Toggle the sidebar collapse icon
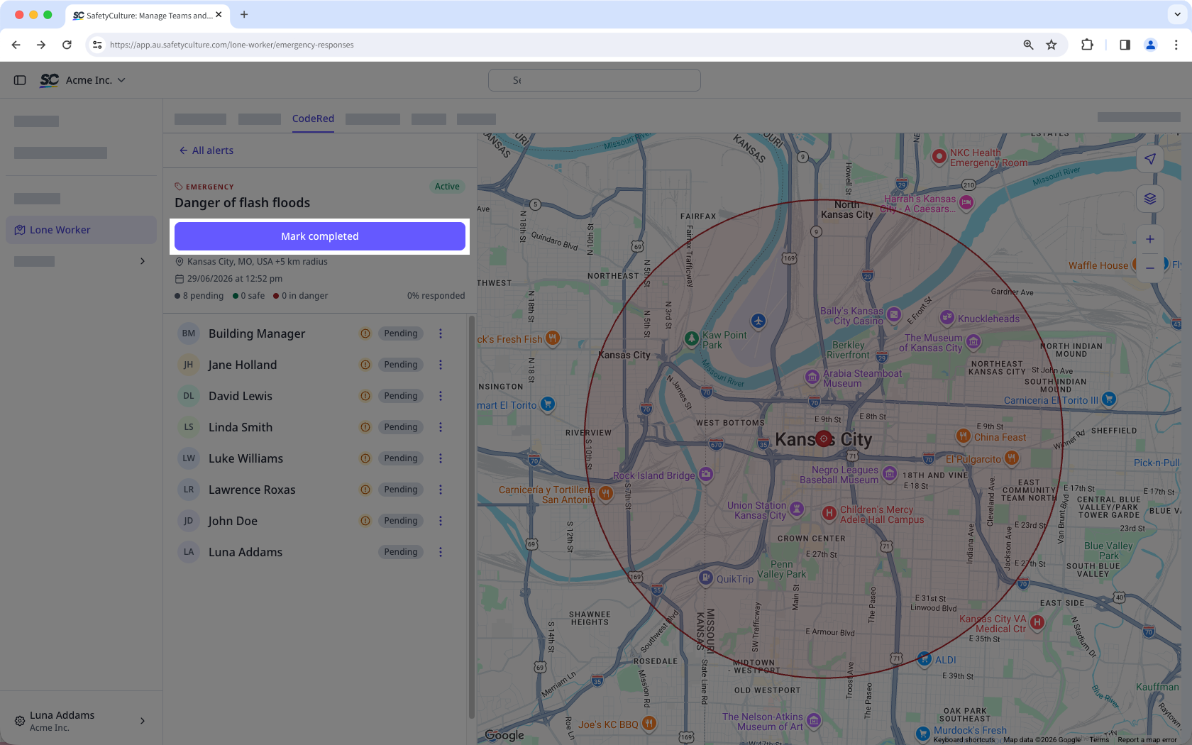Screen dimensions: 1192x745 point(20,80)
